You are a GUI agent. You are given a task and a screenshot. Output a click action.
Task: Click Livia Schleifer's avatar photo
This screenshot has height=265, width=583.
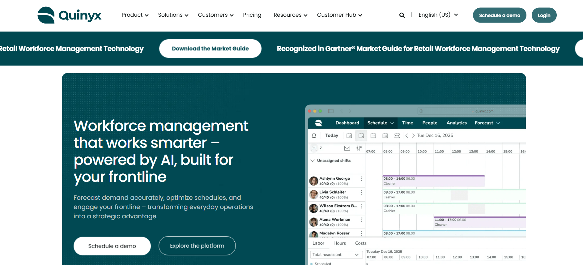pos(314,194)
